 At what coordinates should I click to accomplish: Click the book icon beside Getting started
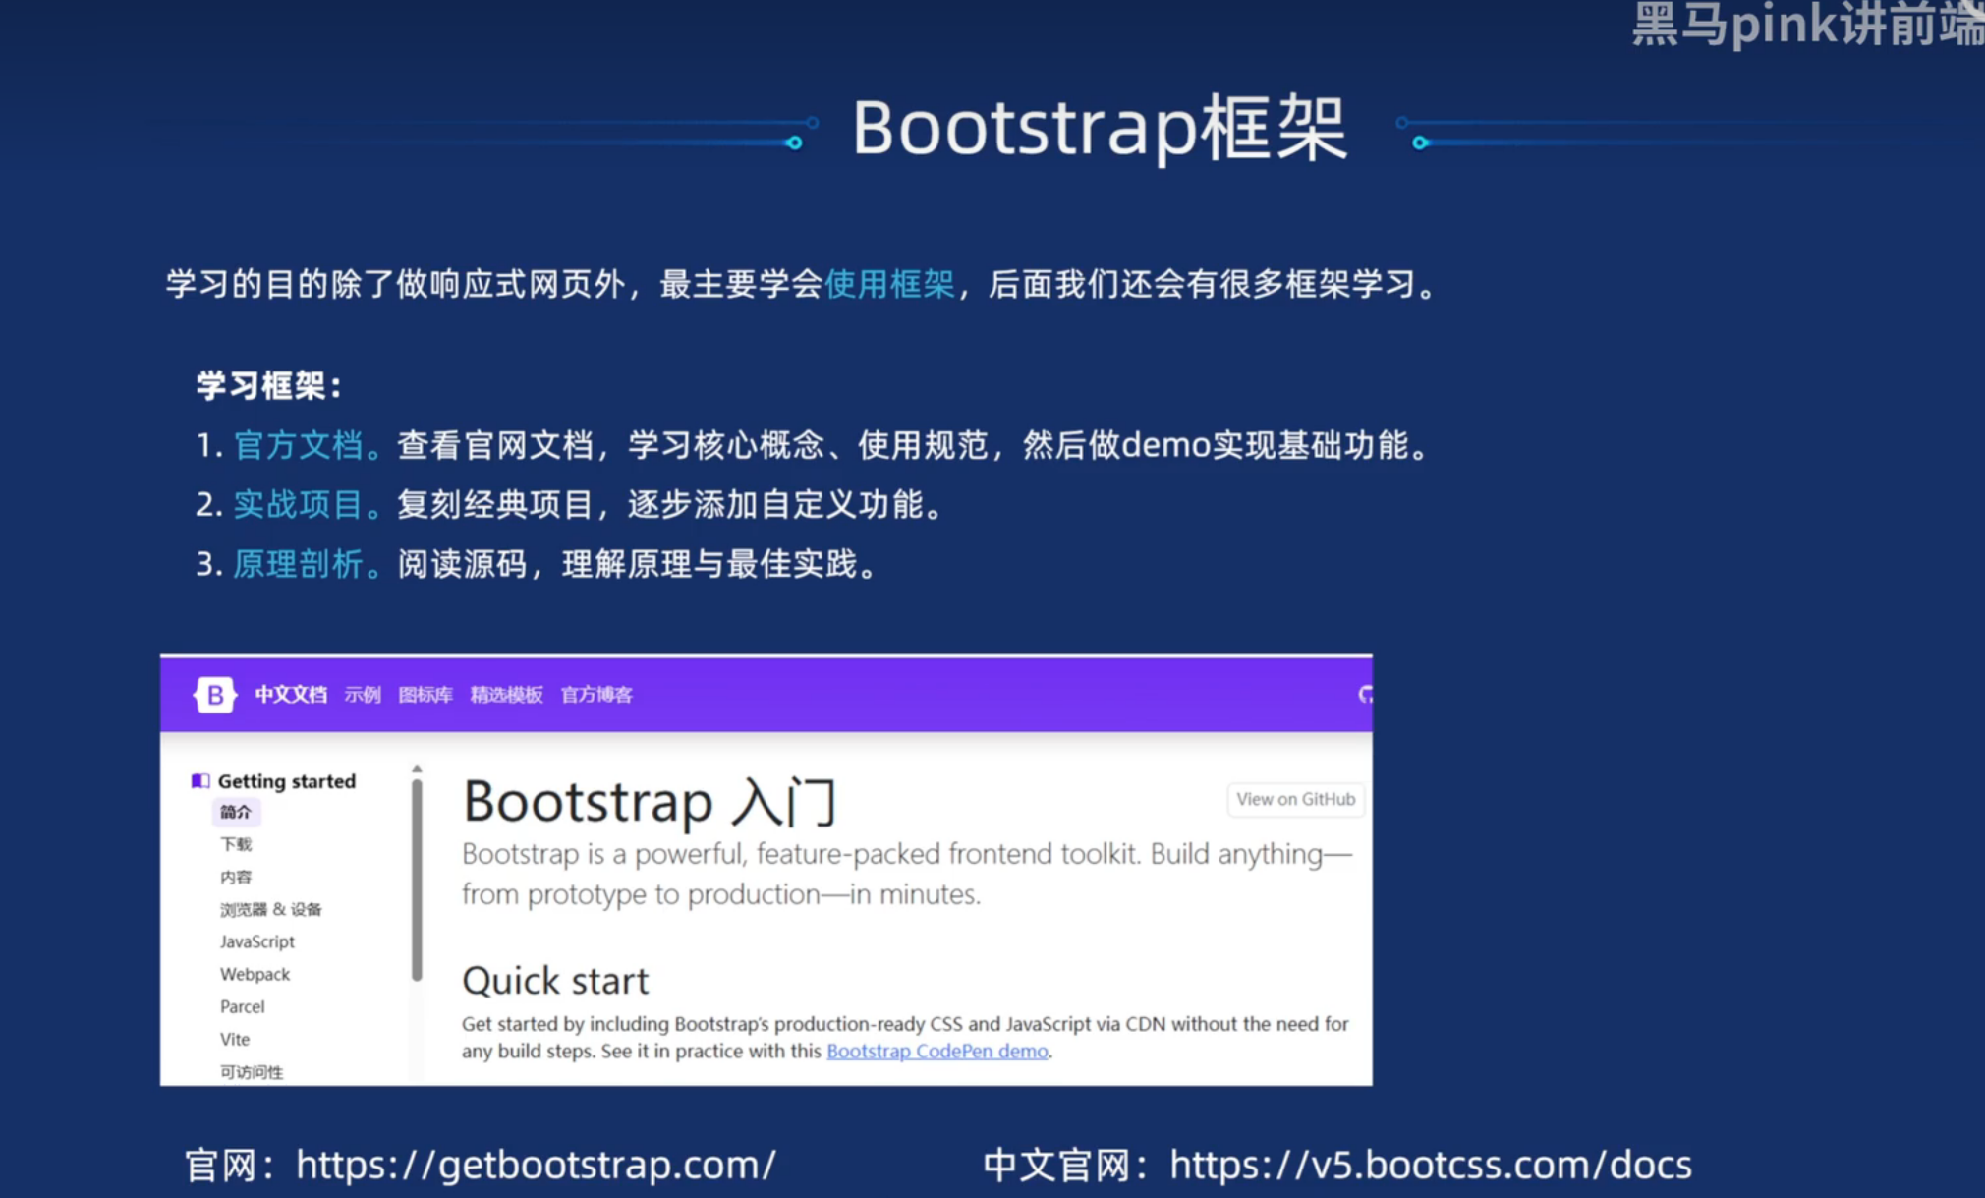(x=200, y=781)
